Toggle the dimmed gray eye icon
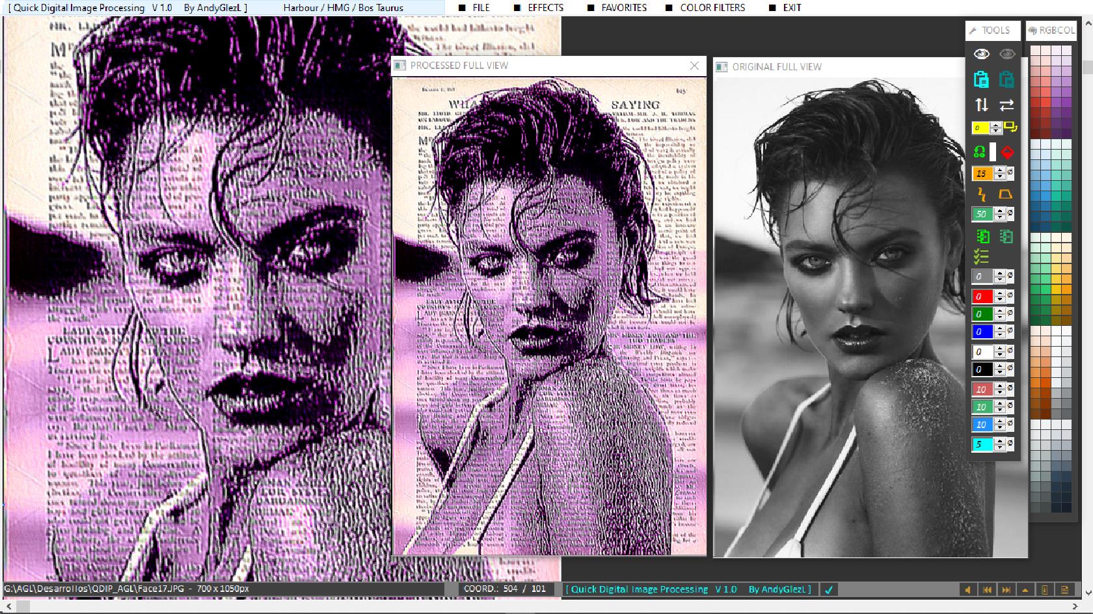The width and height of the screenshot is (1093, 614). (1006, 54)
